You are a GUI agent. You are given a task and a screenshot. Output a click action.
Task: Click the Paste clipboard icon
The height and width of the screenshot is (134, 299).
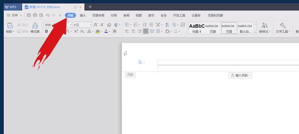[x=10, y=25]
